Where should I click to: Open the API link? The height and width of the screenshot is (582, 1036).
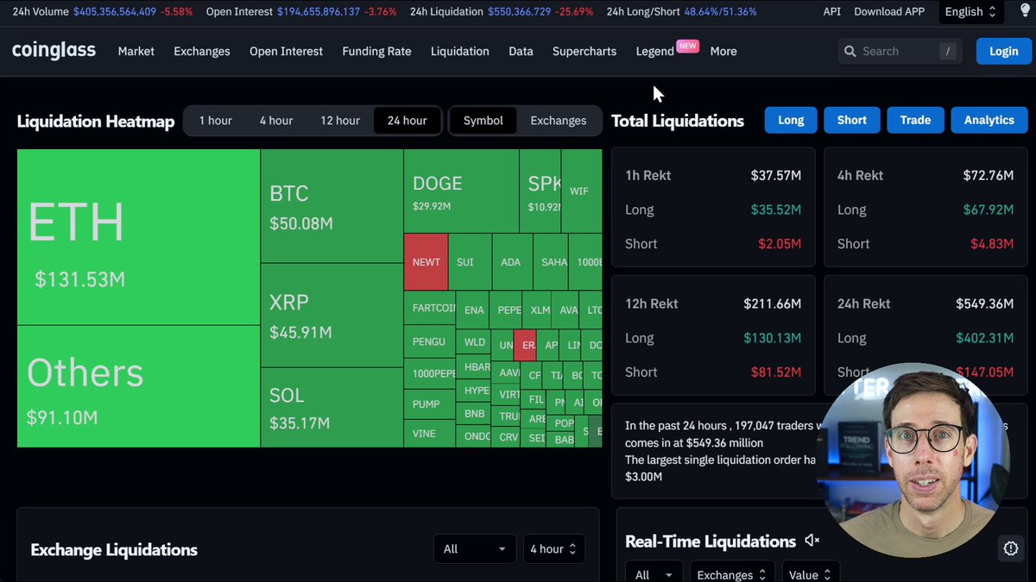click(831, 12)
